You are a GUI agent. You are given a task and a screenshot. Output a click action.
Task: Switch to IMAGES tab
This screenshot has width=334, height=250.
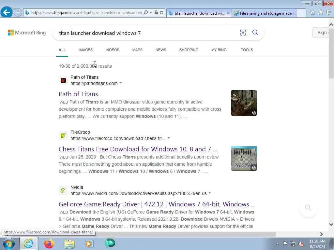86,50
